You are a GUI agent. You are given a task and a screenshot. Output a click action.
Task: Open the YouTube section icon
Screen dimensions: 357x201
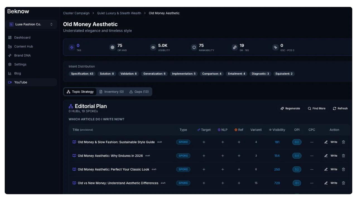tap(10, 82)
